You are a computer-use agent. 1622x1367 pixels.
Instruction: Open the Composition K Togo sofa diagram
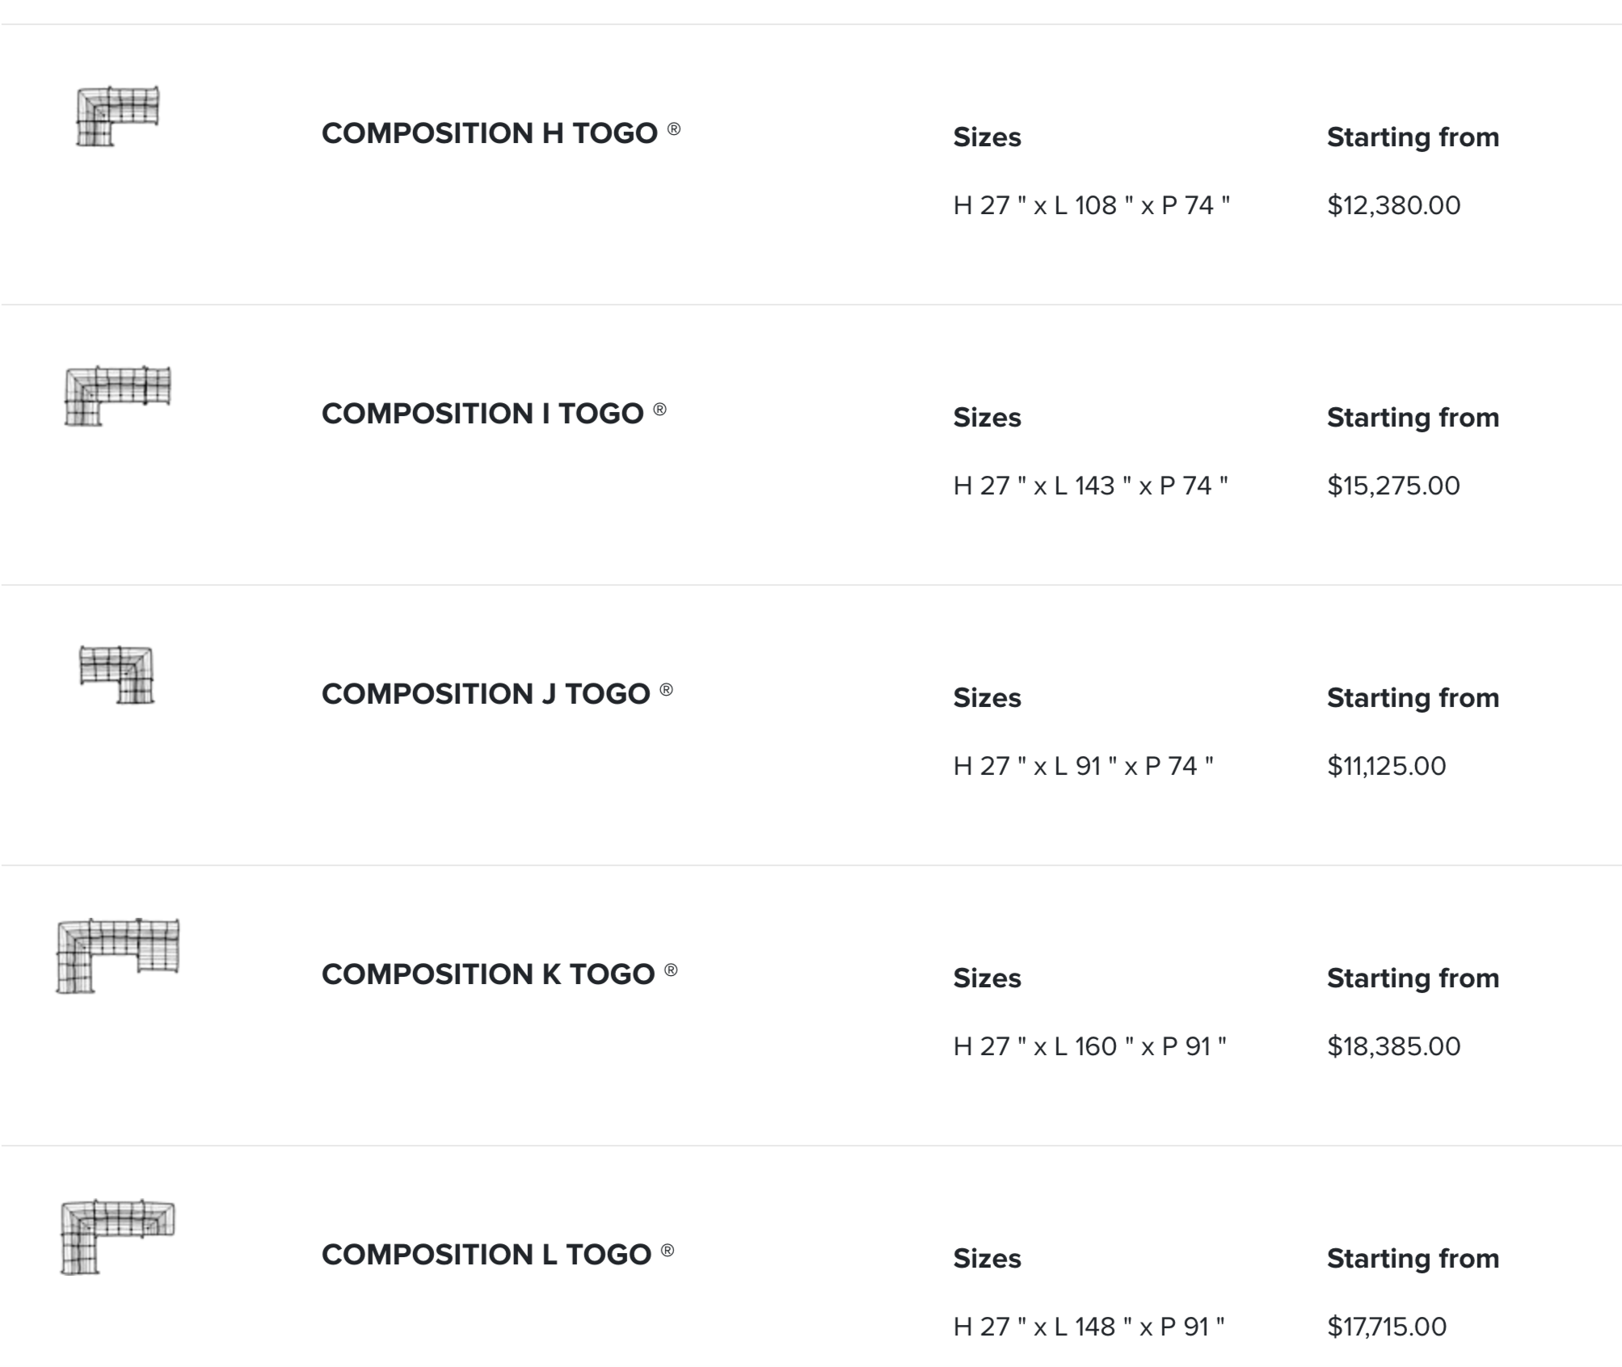click(x=118, y=956)
